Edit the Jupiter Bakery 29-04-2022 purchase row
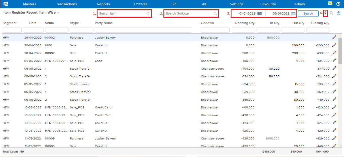Viewport: 344px width, 157px height. (x=334, y=37)
